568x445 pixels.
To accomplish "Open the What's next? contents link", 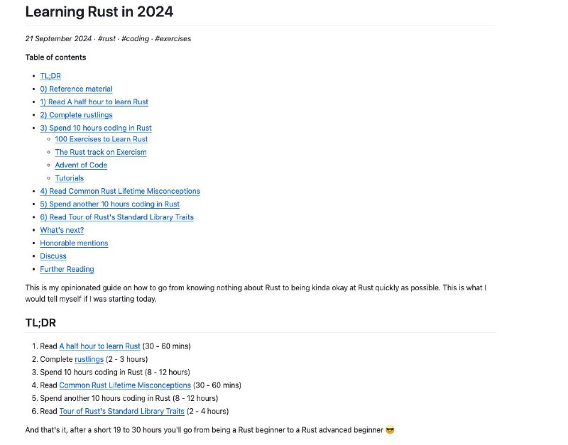I will pyautogui.click(x=62, y=230).
